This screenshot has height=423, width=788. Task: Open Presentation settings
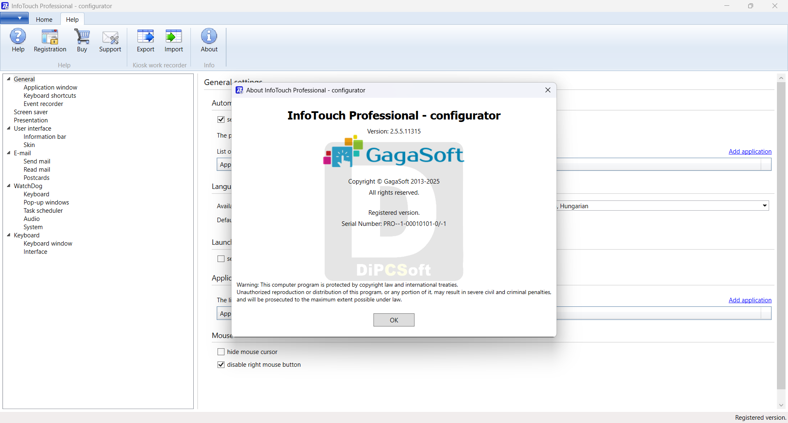(31, 120)
